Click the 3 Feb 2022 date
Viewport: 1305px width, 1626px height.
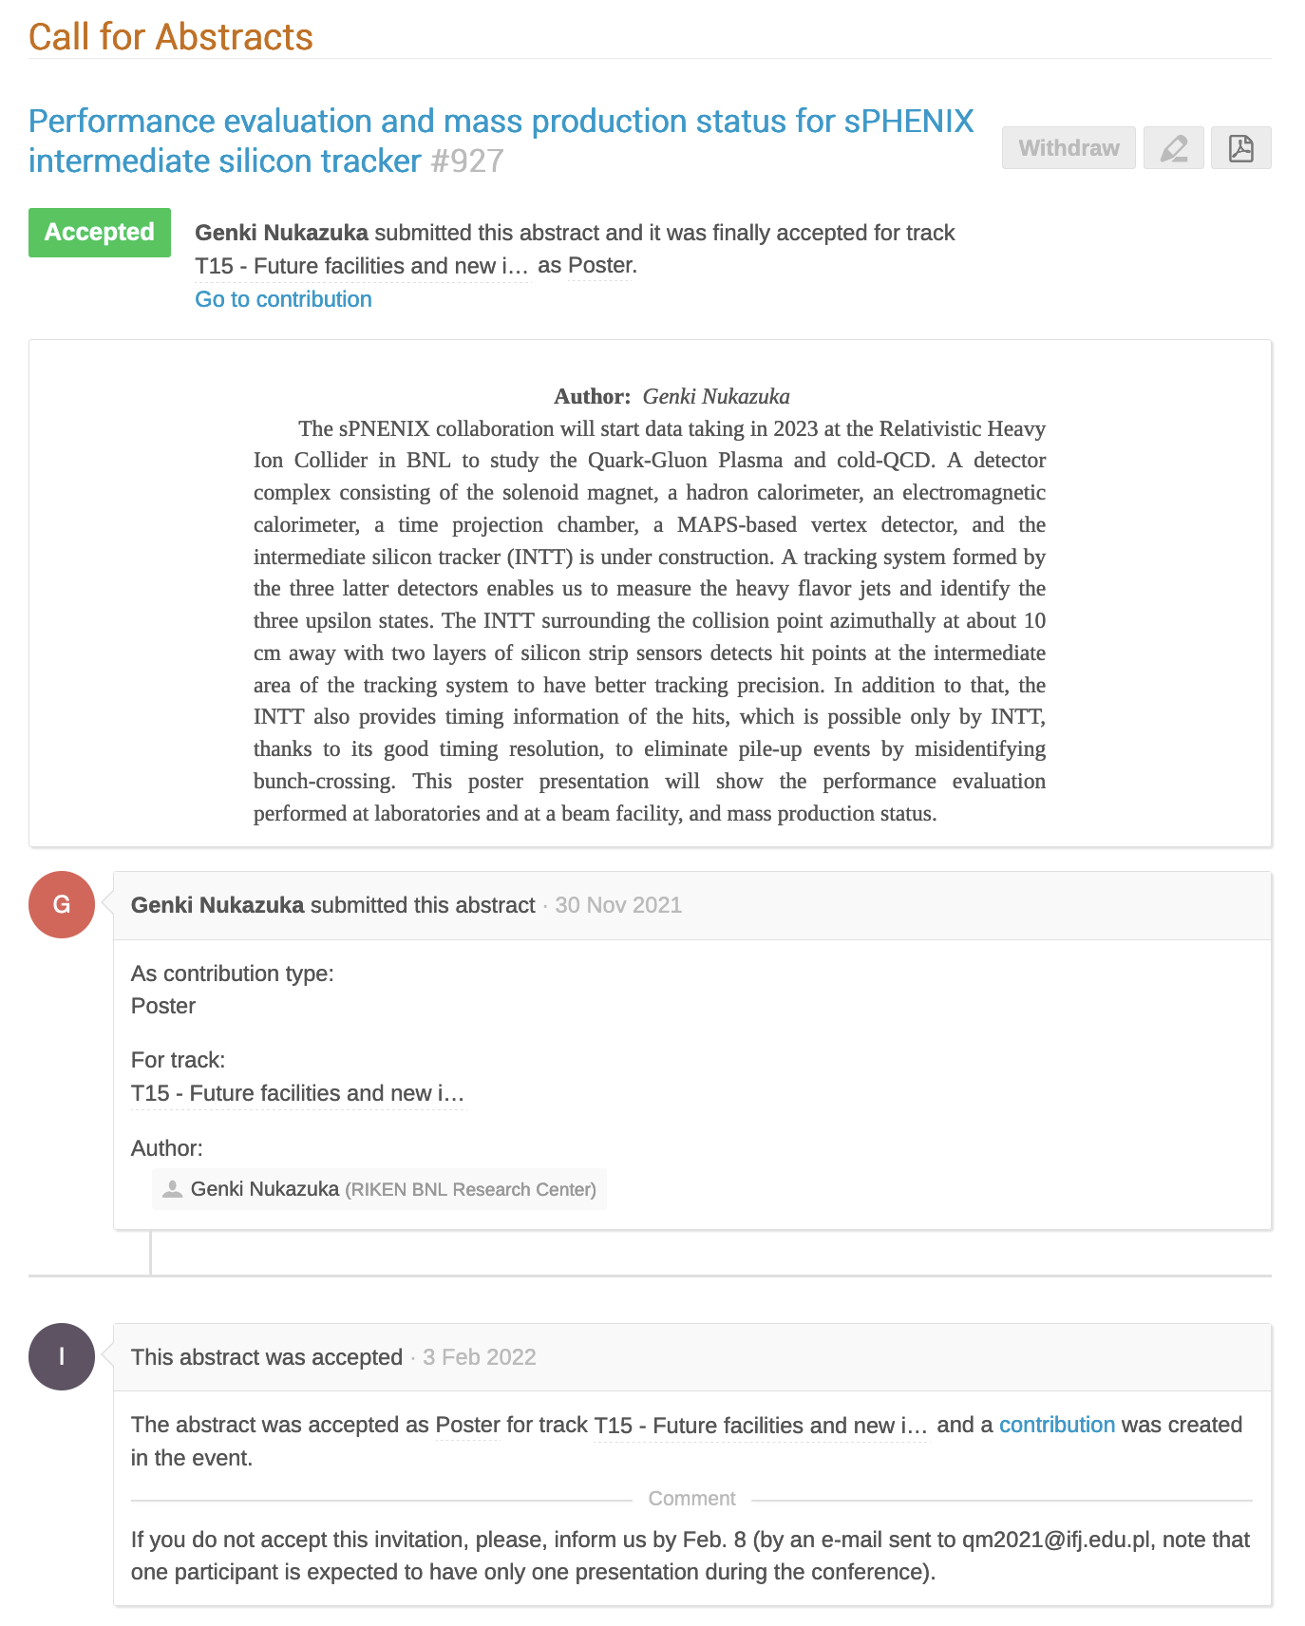tap(480, 1357)
